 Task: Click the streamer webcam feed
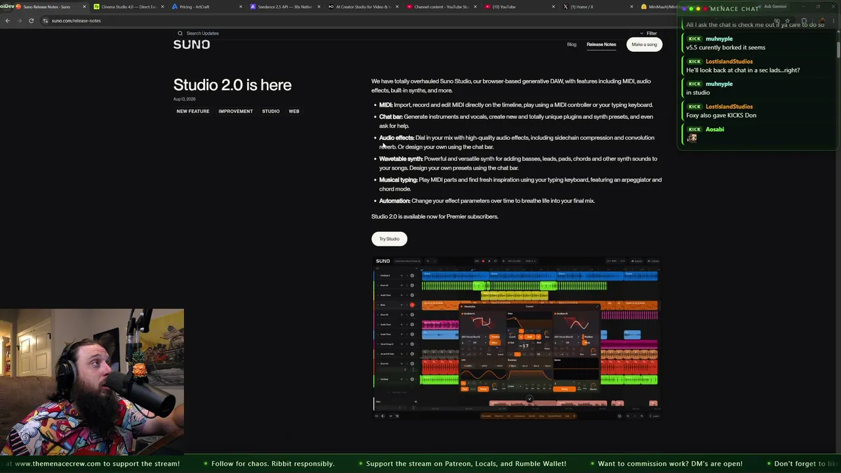pos(92,382)
